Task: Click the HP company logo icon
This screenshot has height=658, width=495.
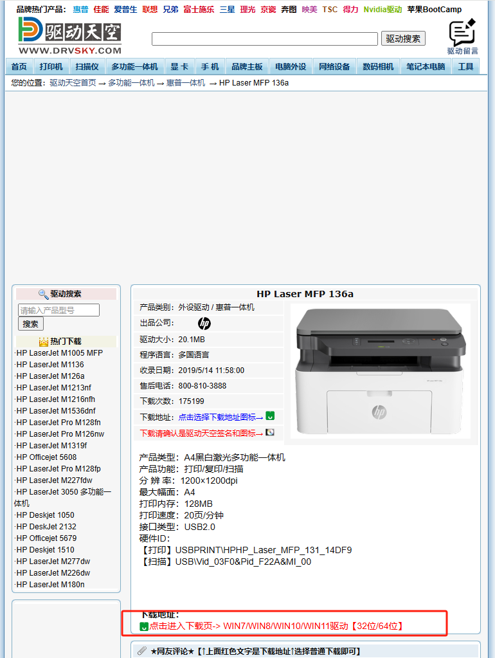Action: tap(204, 323)
